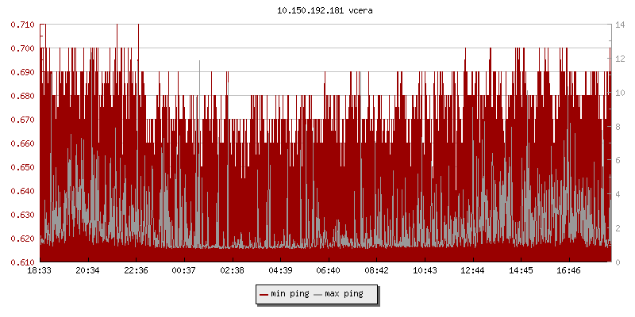This screenshot has width=635, height=317.
Task: Click the 16:46 time label
Action: pyautogui.click(x=568, y=270)
